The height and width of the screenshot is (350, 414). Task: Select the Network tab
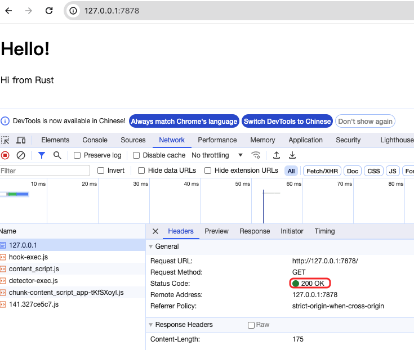coord(172,140)
